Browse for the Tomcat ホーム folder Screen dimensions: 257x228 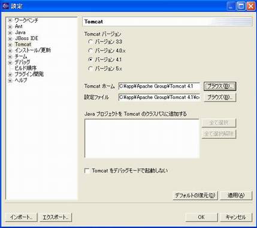click(220, 86)
